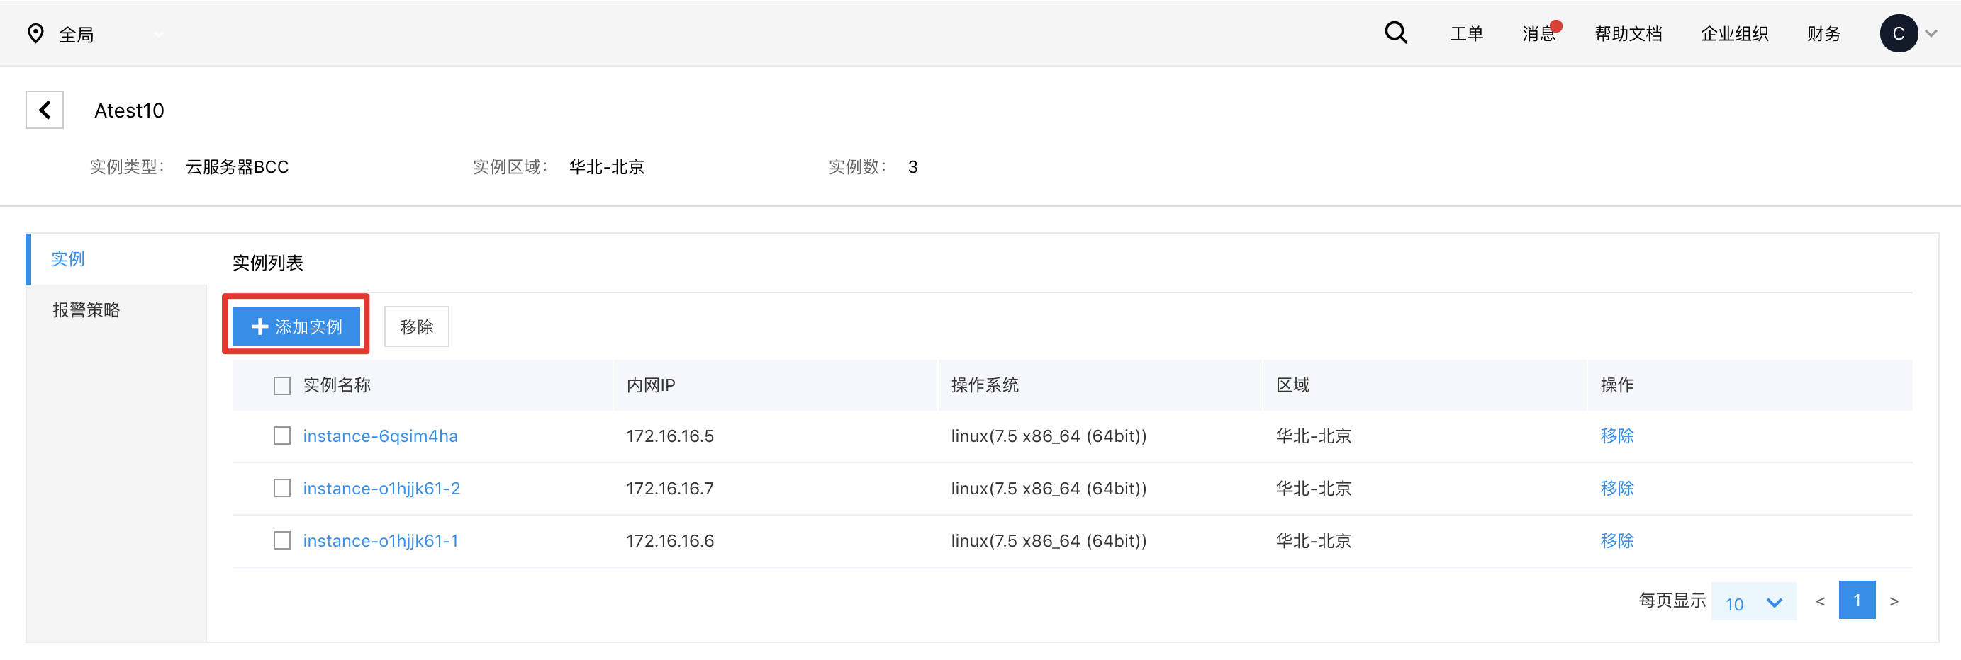
Task: Open the 帮助文档 menu item
Action: (1628, 33)
